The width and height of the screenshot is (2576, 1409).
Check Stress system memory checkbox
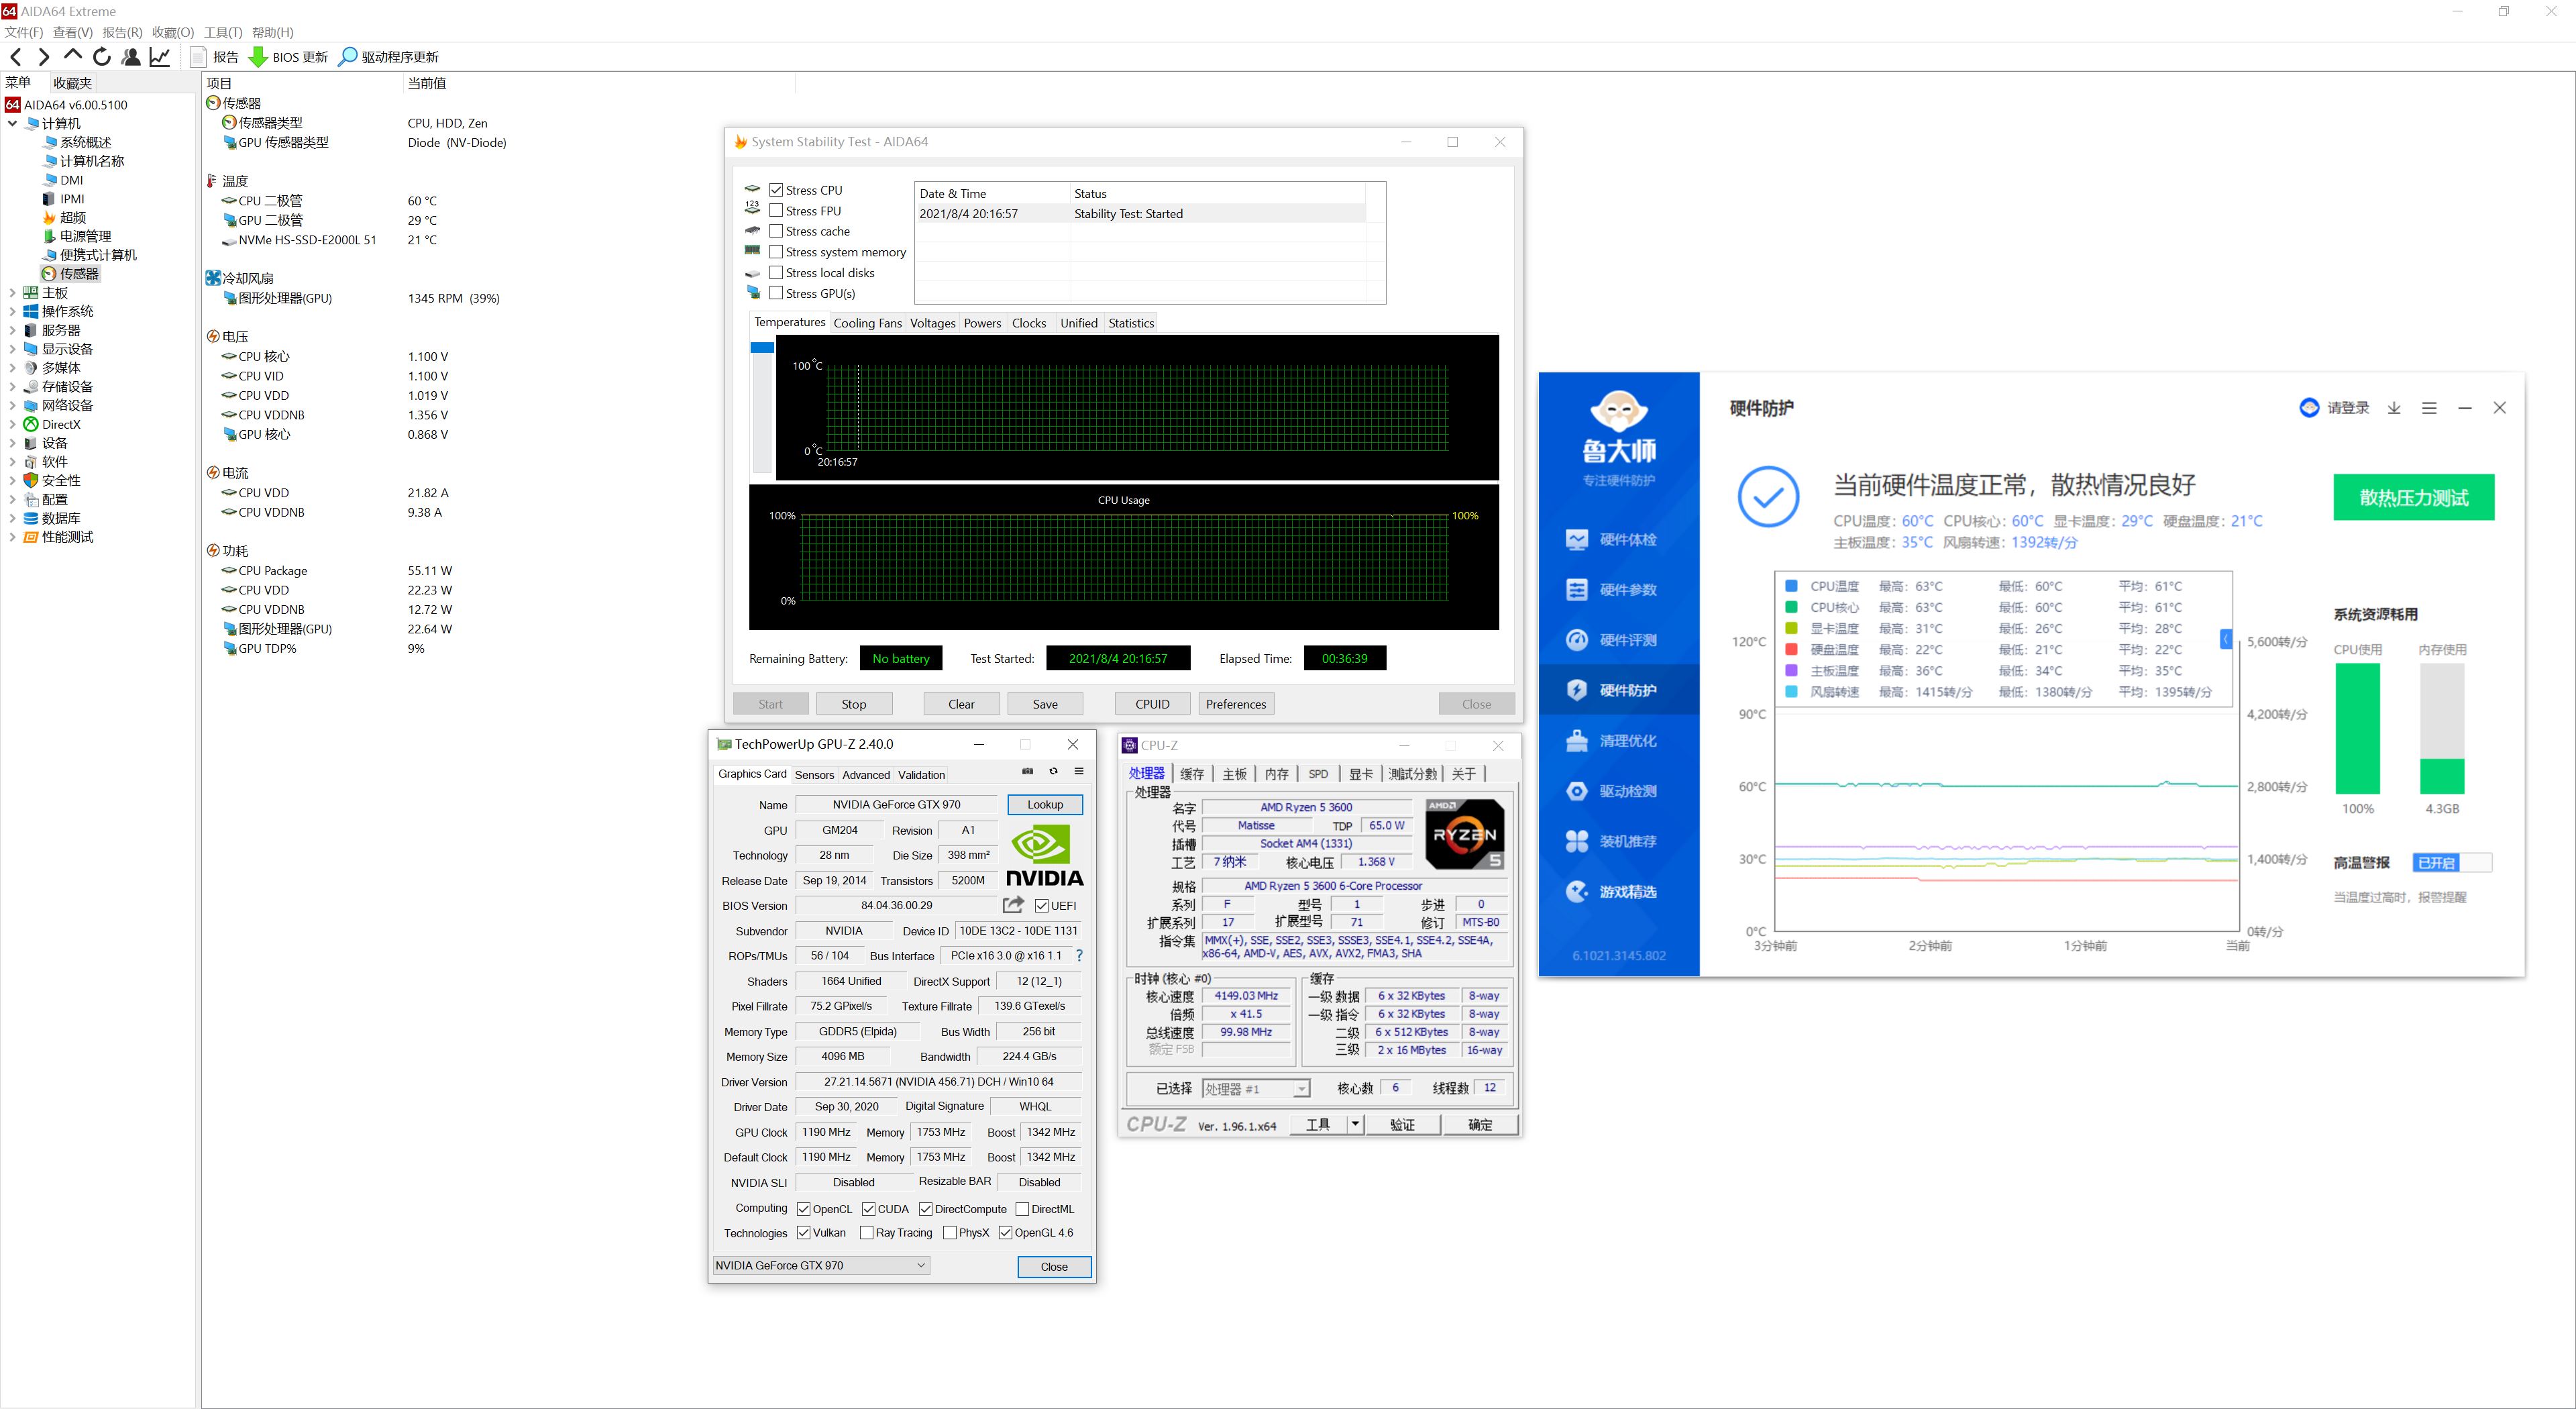776,252
